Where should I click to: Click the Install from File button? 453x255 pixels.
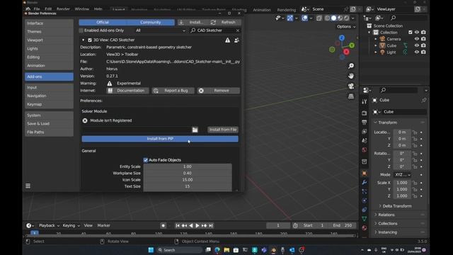223,130
